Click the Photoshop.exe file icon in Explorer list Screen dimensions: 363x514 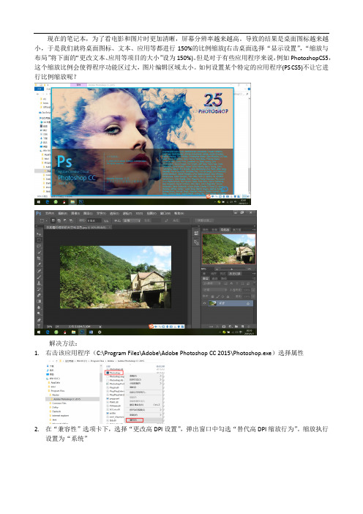pos(108,373)
